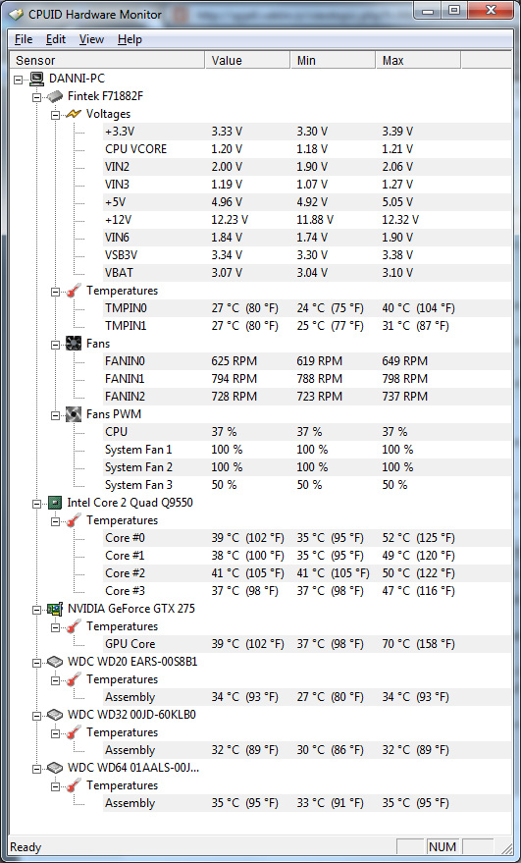The width and height of the screenshot is (521, 863).
Task: Click the Fans PWM icon
Action: (x=74, y=414)
